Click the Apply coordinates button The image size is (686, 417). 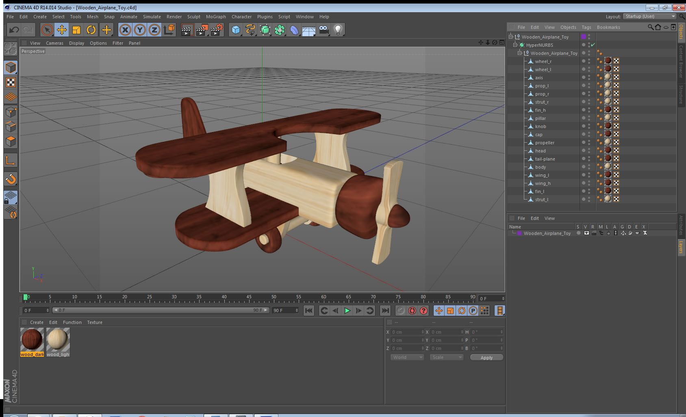pyautogui.click(x=486, y=358)
